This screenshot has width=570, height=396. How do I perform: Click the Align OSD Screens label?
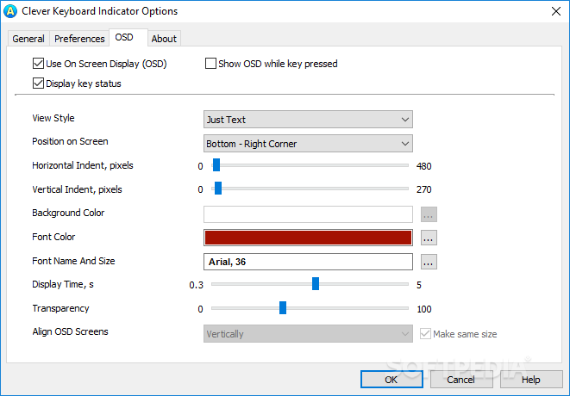point(70,331)
